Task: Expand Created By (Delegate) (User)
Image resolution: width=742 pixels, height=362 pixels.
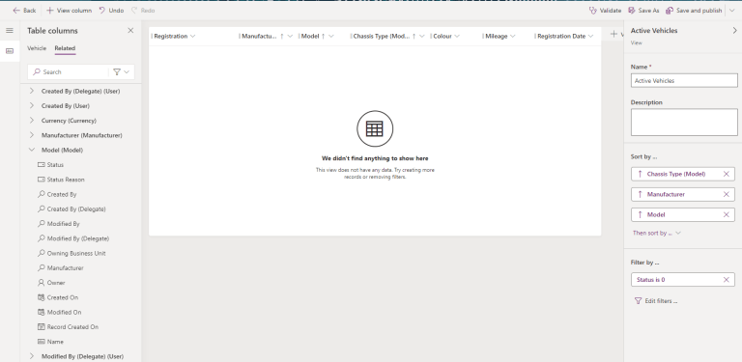Action: click(x=32, y=91)
